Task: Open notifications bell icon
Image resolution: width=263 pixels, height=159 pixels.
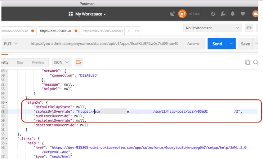Action: click(x=233, y=14)
